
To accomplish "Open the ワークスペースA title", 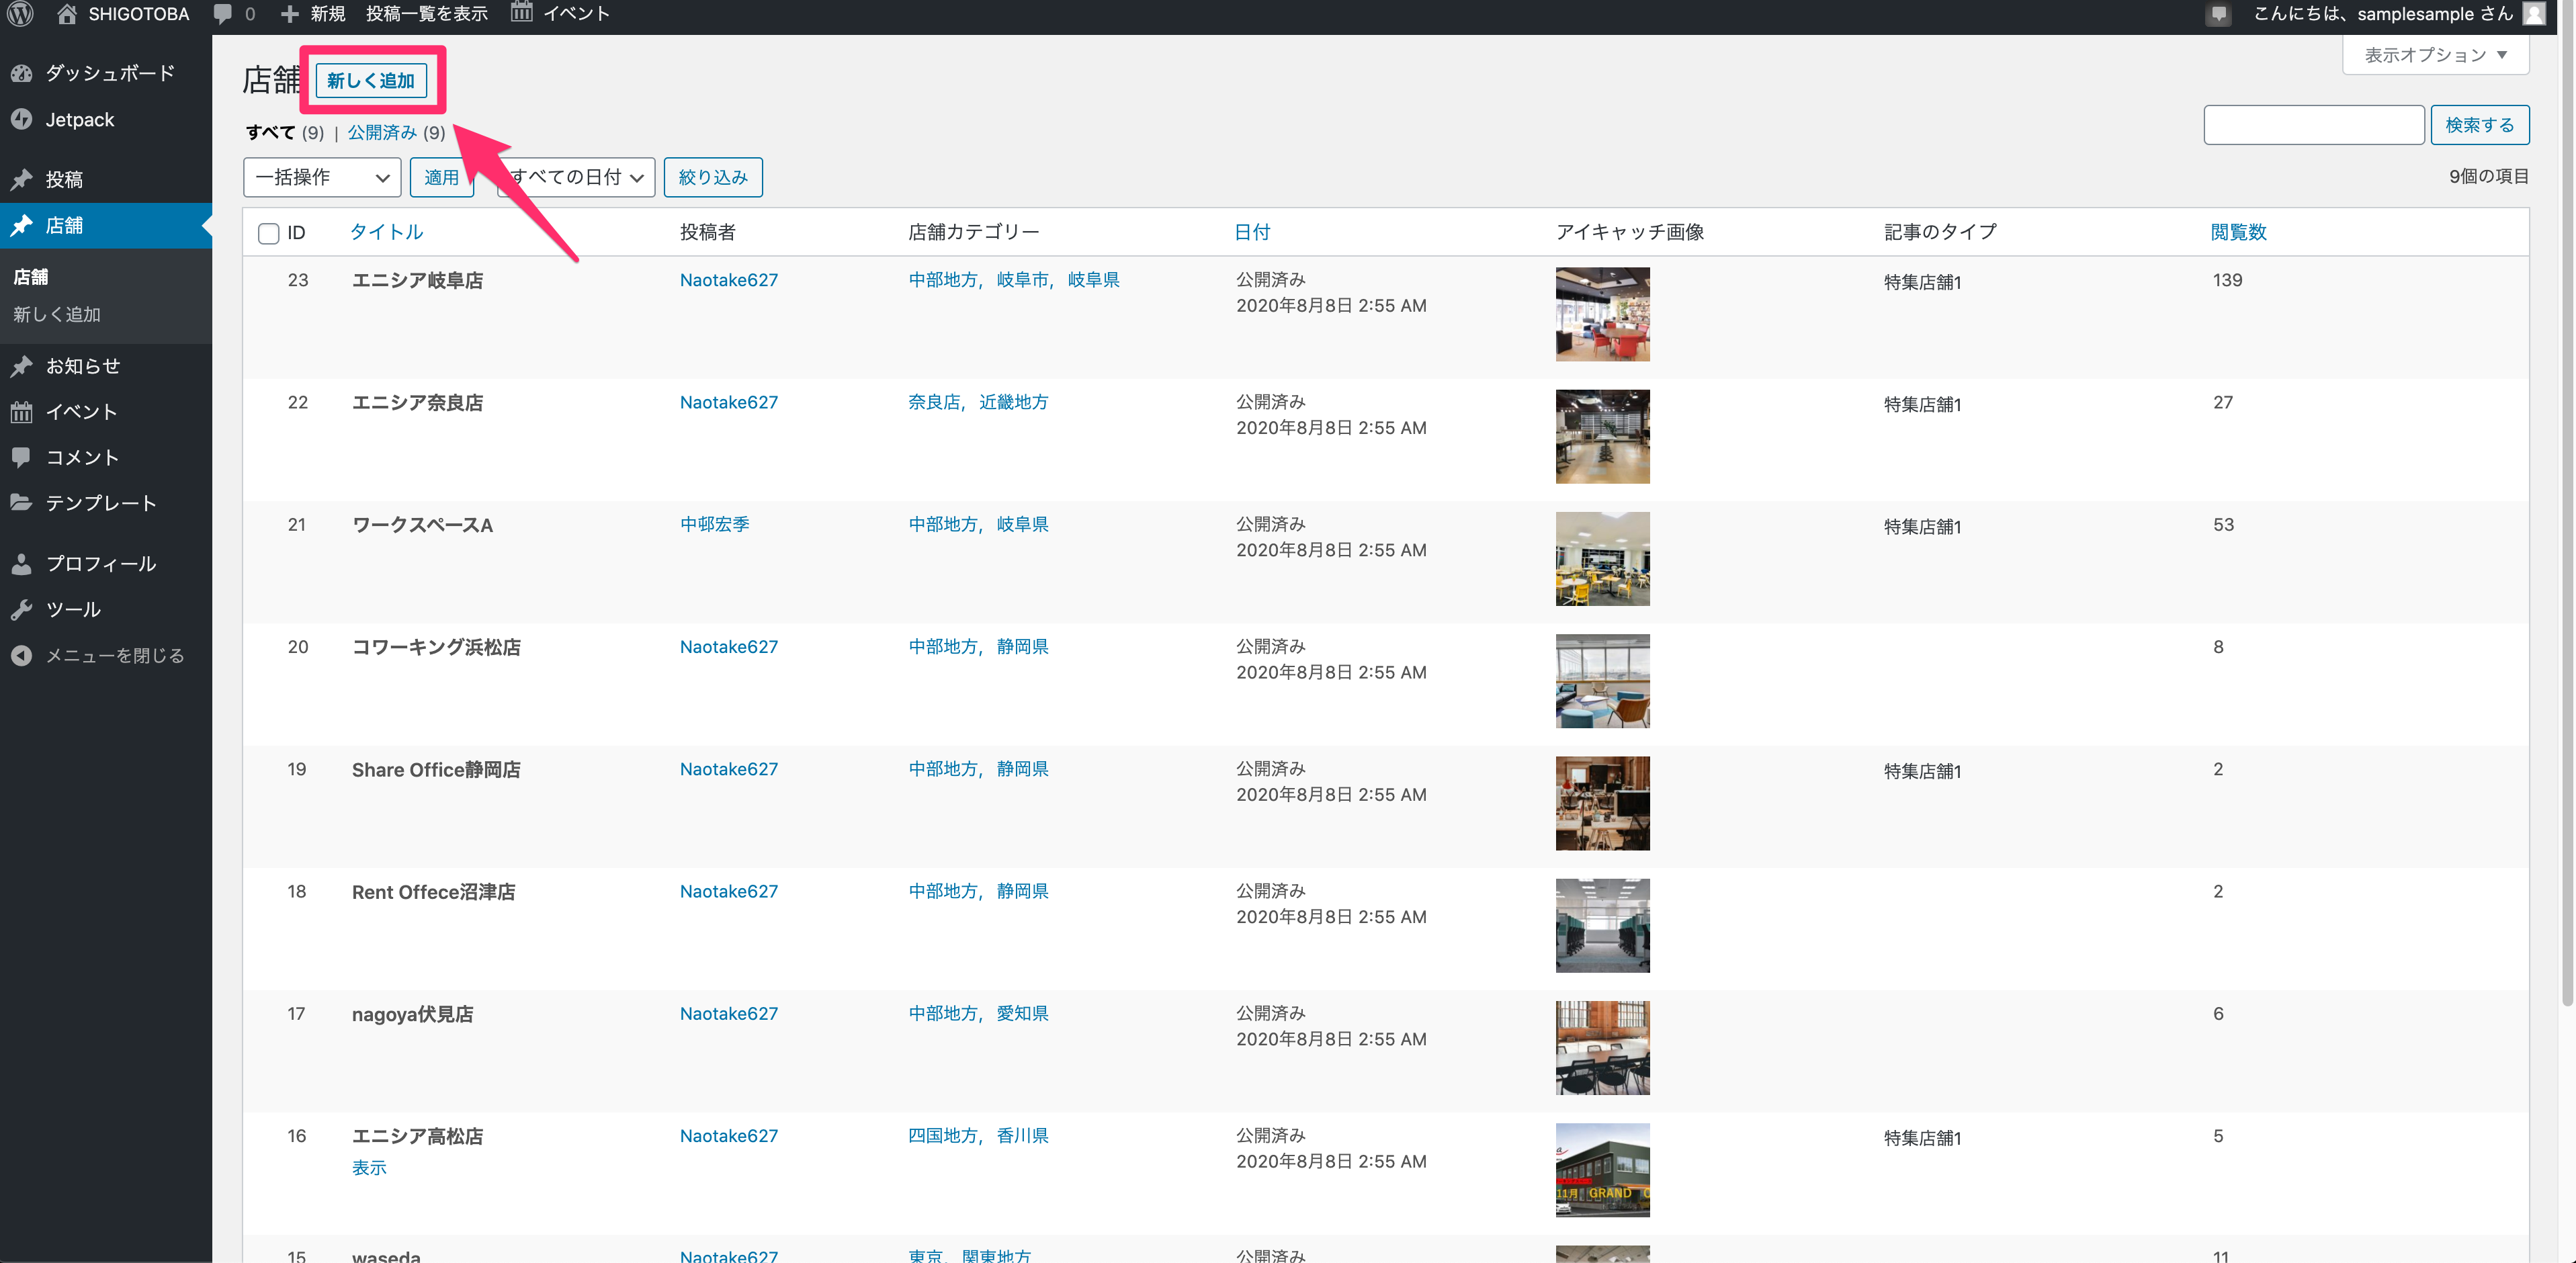I will point(422,525).
